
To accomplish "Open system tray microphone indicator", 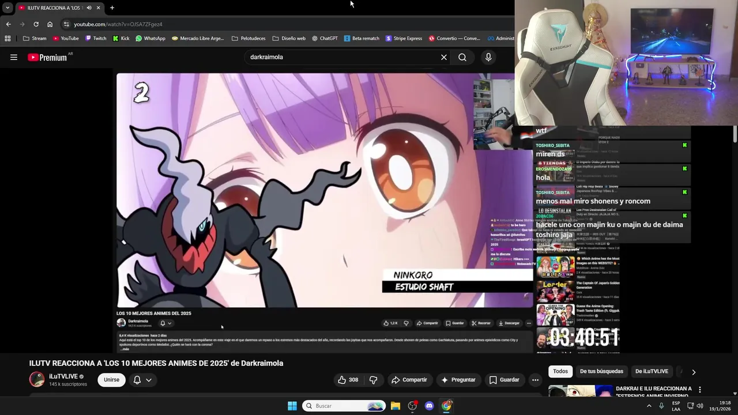I will point(661,406).
